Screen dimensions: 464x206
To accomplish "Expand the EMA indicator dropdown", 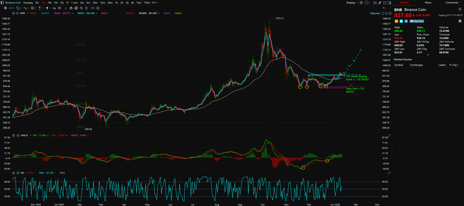I will 28,13.
